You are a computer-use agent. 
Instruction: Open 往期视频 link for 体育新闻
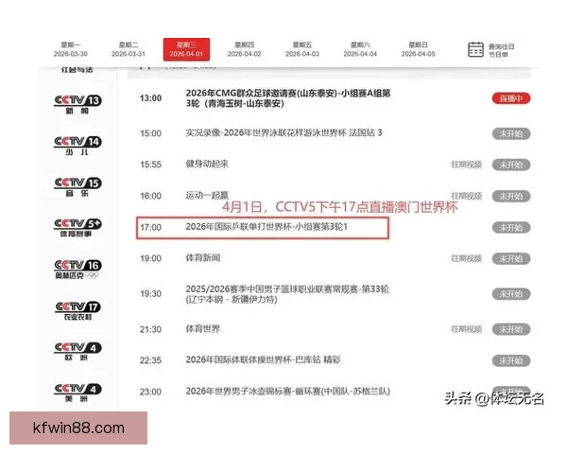466,258
